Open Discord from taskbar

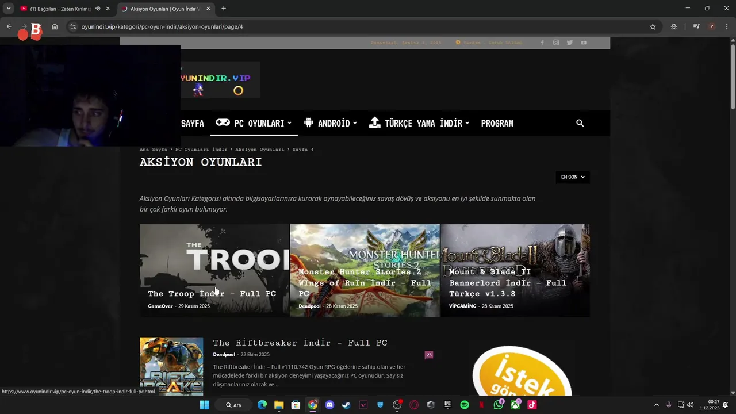coord(329,405)
